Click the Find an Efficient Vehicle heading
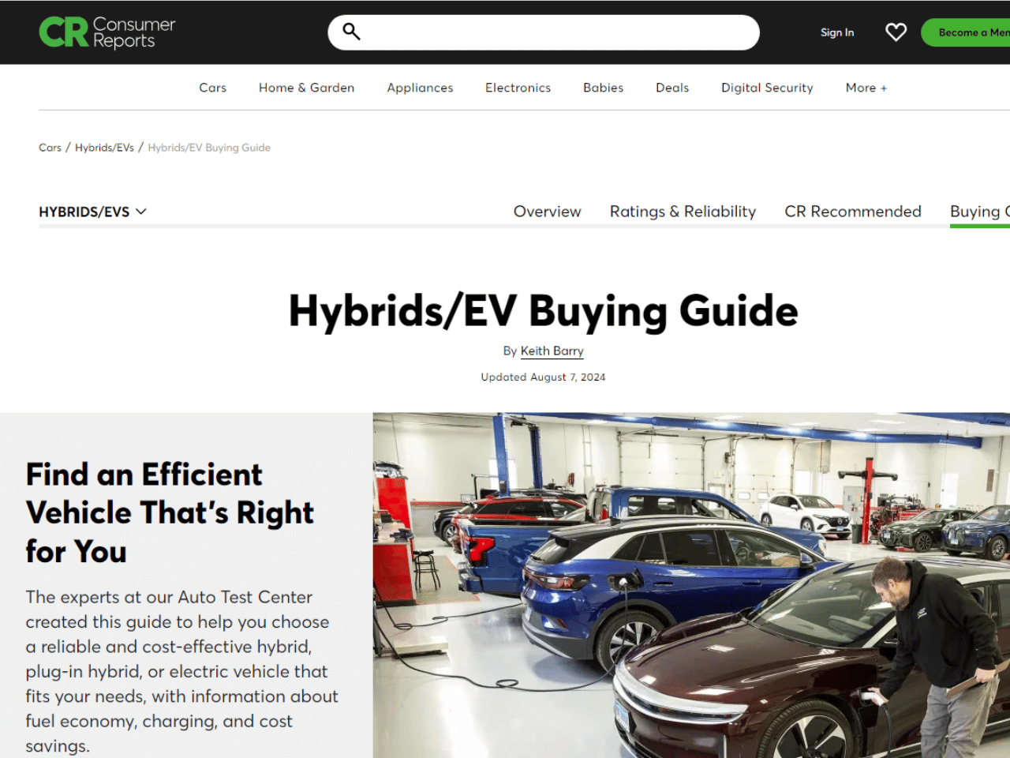The width and height of the screenshot is (1010, 758). (170, 513)
